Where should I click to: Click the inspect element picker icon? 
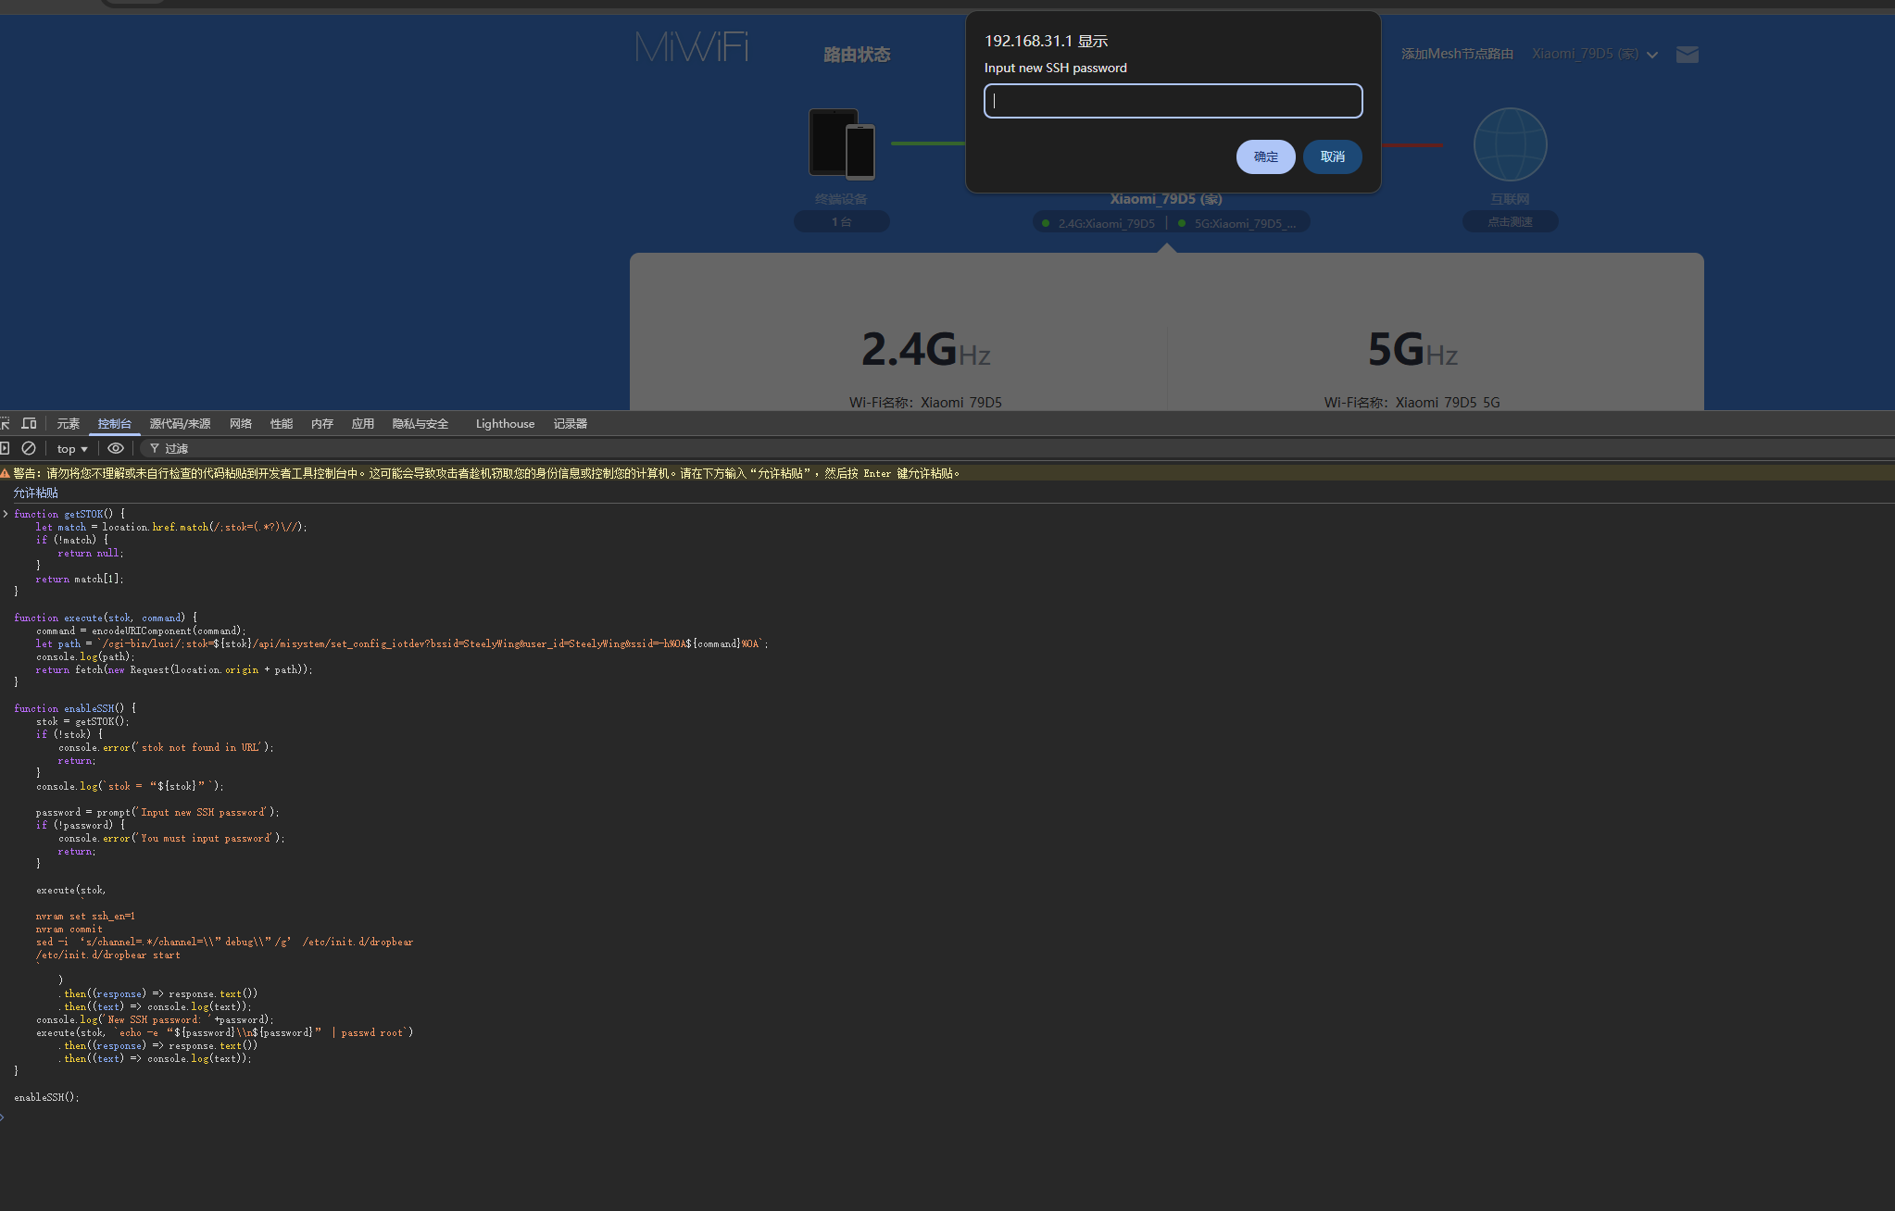tap(5, 423)
